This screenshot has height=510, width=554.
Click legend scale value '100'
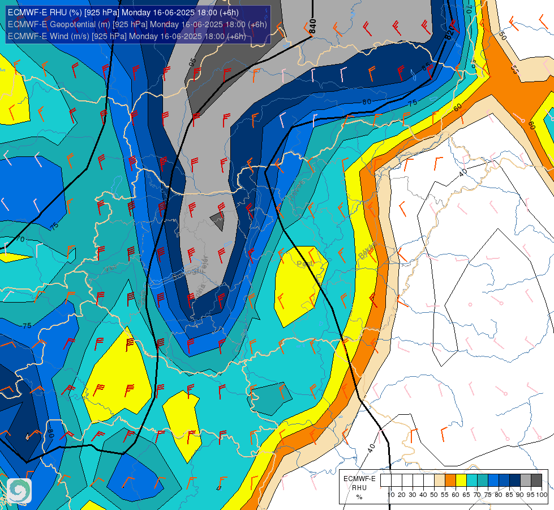click(x=542, y=495)
